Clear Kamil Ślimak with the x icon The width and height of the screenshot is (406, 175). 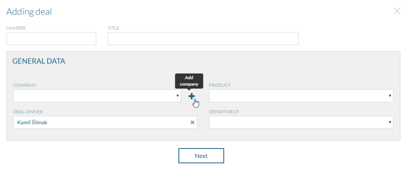192,122
